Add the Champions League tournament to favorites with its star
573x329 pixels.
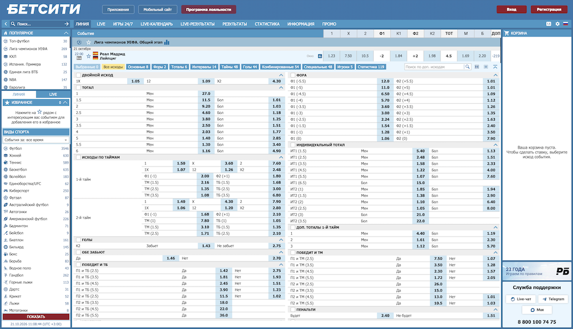pyautogui.click(x=88, y=42)
